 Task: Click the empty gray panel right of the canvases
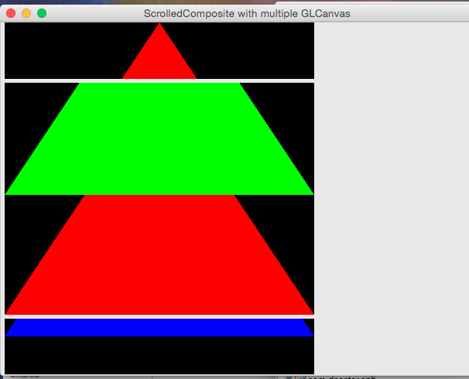391,193
